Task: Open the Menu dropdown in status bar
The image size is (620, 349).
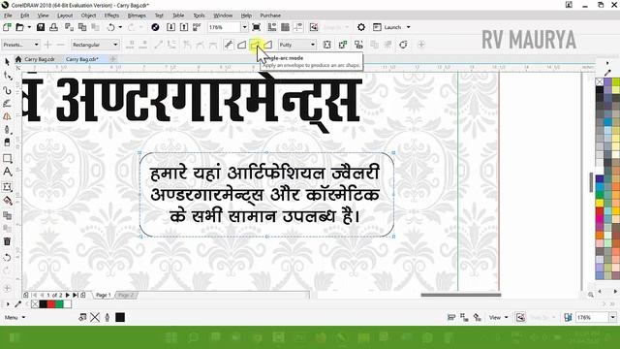Action: tap(15, 317)
